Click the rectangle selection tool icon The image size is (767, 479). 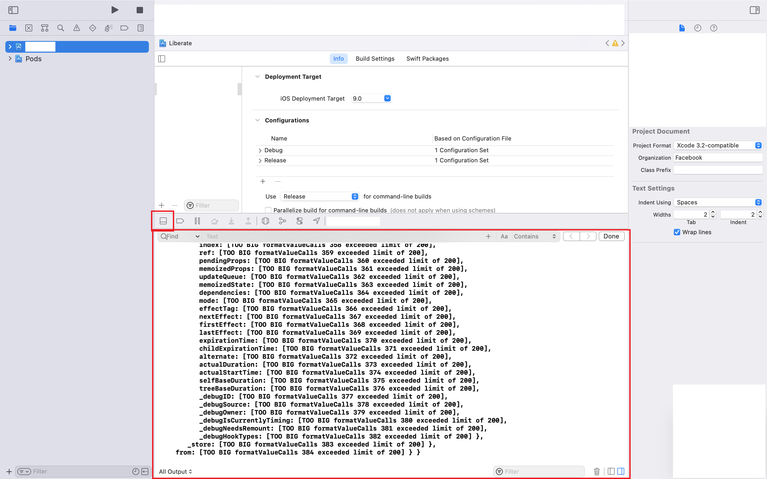click(x=164, y=220)
